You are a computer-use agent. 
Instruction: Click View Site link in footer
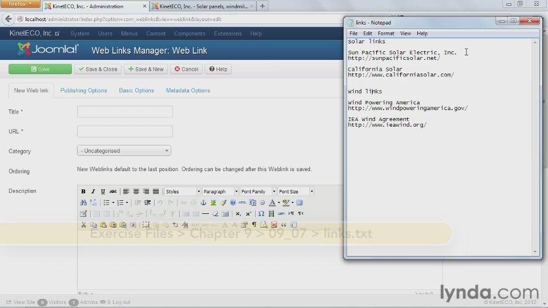click(x=21, y=302)
